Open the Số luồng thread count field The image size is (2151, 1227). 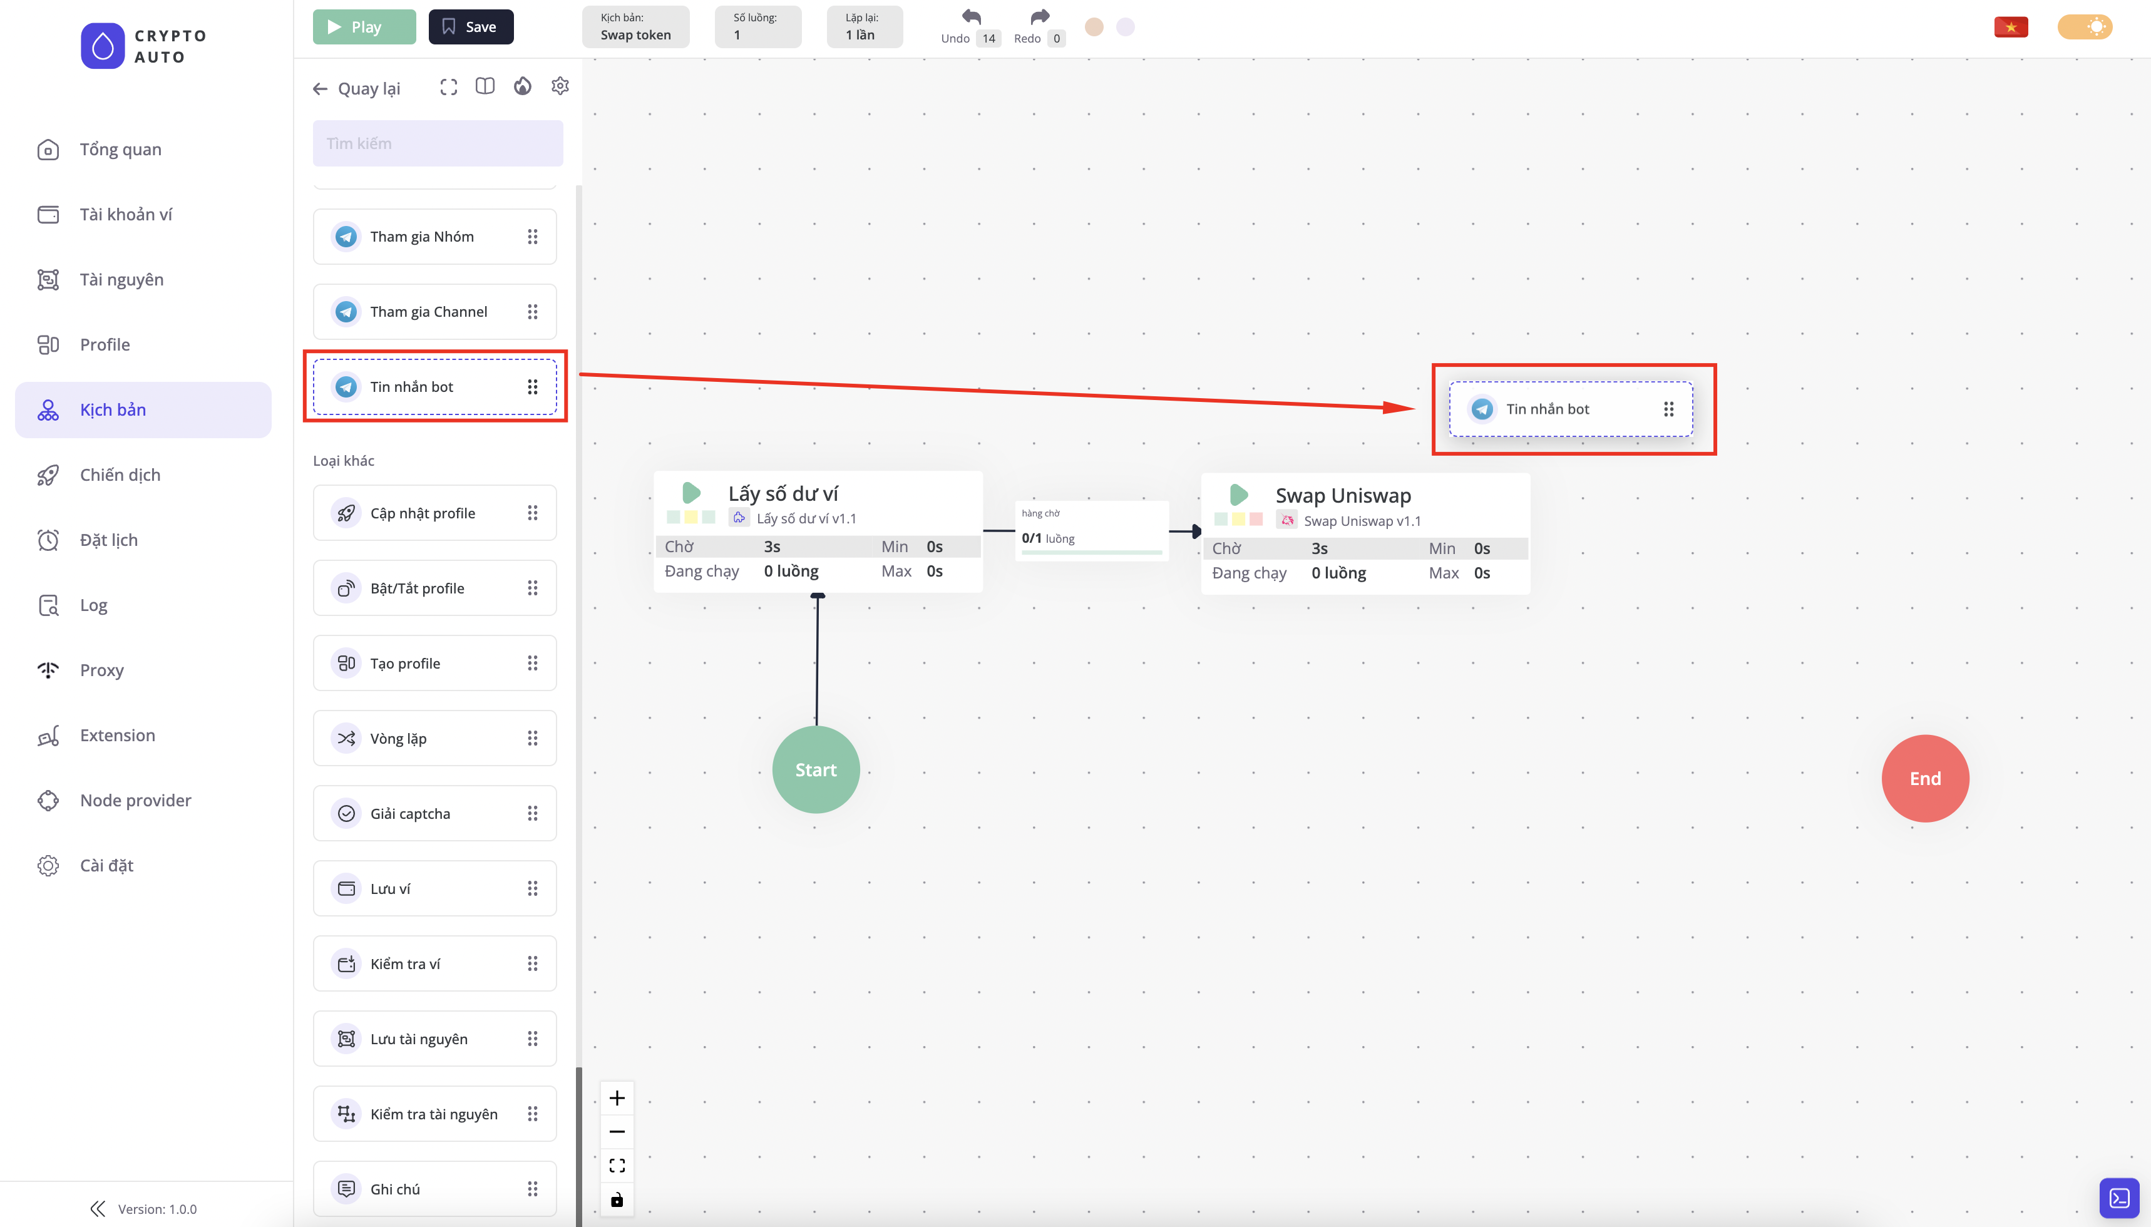click(757, 27)
